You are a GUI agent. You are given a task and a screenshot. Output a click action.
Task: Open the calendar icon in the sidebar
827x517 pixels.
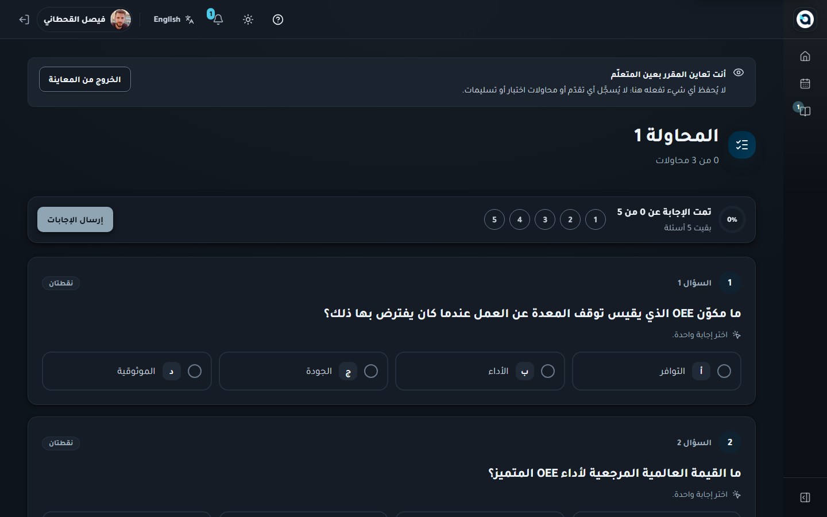tap(805, 84)
